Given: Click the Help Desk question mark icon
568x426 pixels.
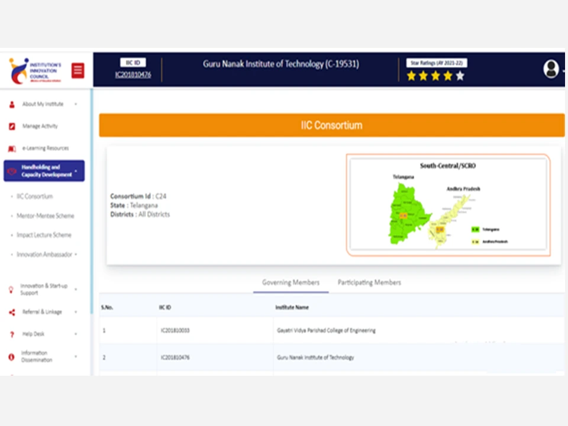Looking at the screenshot, I should 12,334.
